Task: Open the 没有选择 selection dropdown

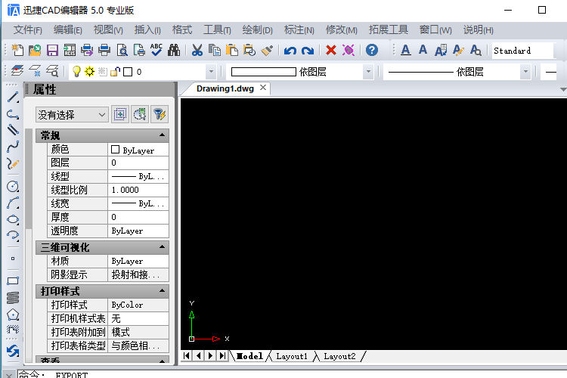Action: pyautogui.click(x=72, y=115)
